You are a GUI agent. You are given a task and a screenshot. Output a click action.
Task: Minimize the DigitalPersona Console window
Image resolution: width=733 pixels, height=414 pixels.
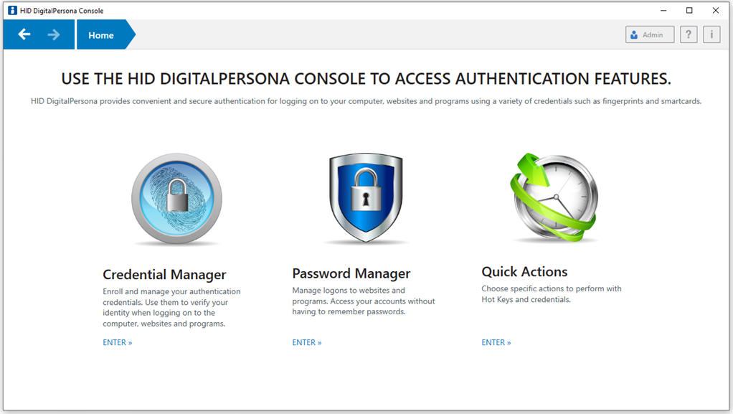pyautogui.click(x=663, y=11)
